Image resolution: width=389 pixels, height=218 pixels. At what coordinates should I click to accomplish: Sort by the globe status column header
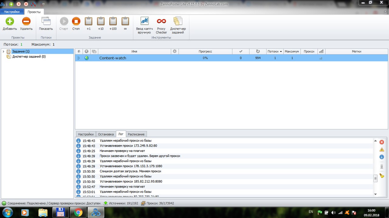[x=86, y=51]
